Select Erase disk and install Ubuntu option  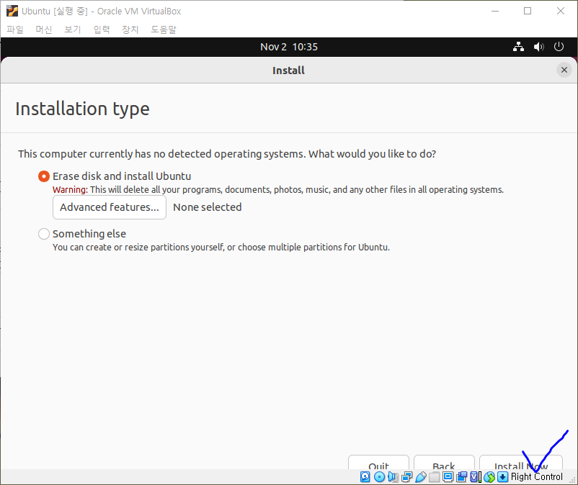[43, 176]
